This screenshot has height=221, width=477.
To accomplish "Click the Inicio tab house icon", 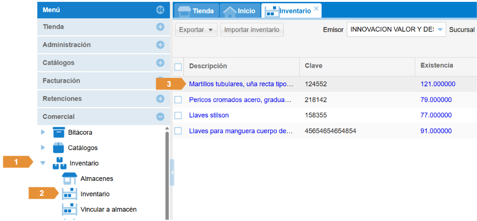I will (x=230, y=11).
